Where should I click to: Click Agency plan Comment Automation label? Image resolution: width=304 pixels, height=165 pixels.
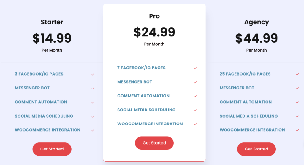(246, 102)
